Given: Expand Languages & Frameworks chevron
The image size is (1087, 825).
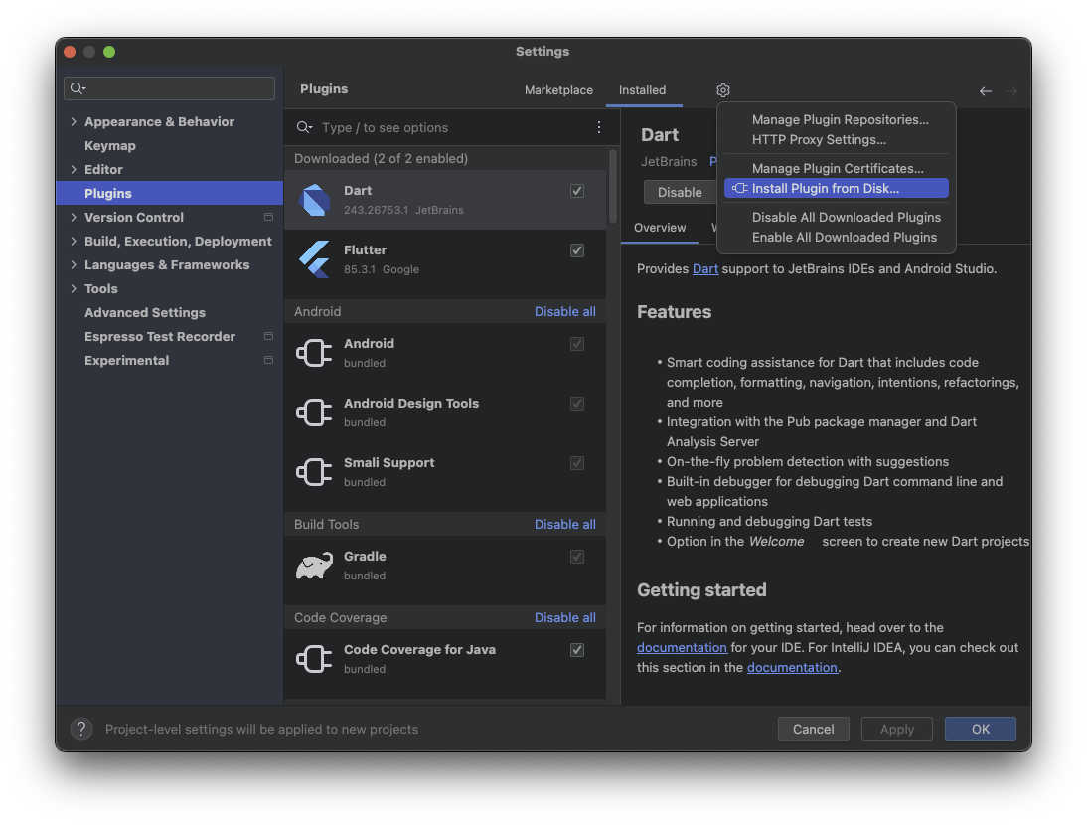Looking at the screenshot, I should 74,264.
